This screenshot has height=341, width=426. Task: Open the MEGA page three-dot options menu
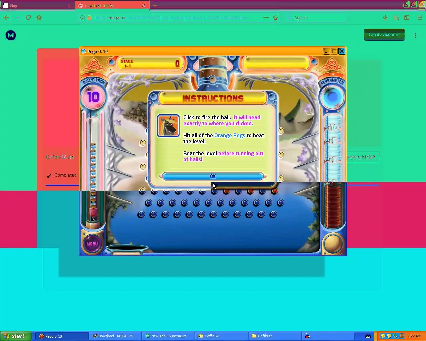pyautogui.click(x=415, y=35)
